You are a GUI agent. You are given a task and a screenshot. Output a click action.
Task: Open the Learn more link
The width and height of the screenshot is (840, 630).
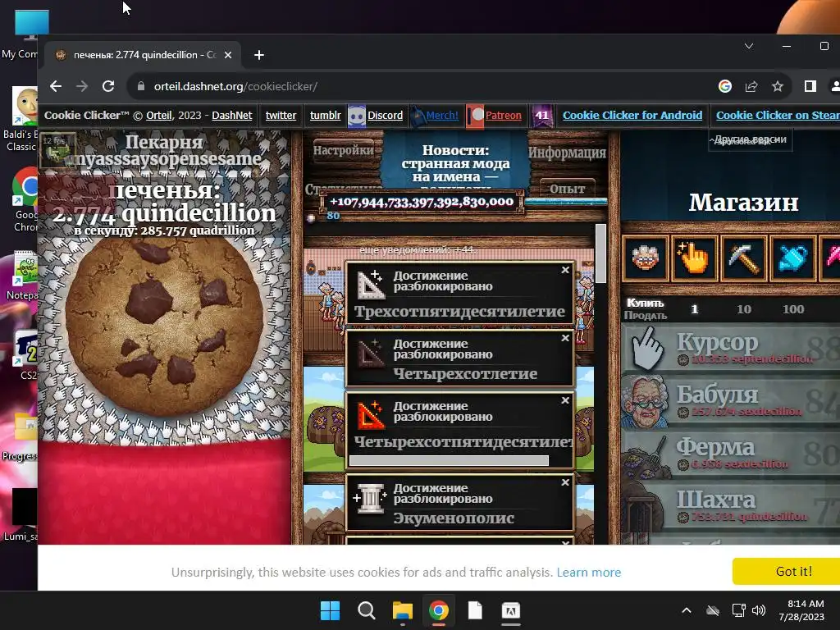point(589,572)
